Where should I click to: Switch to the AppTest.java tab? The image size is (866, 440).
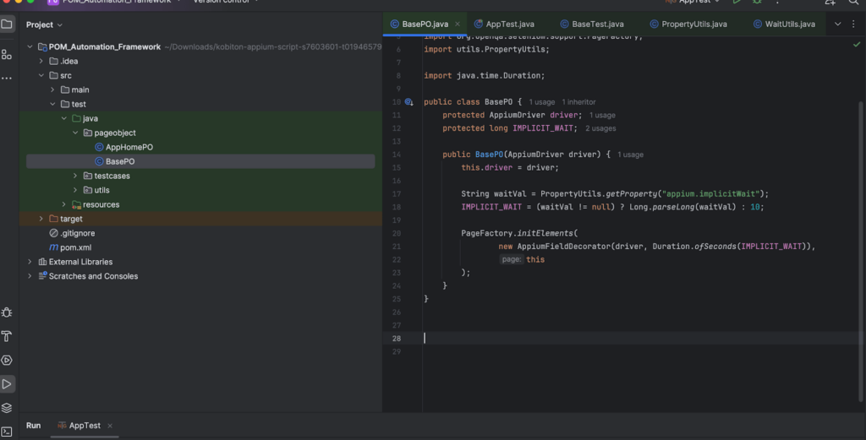(x=508, y=24)
